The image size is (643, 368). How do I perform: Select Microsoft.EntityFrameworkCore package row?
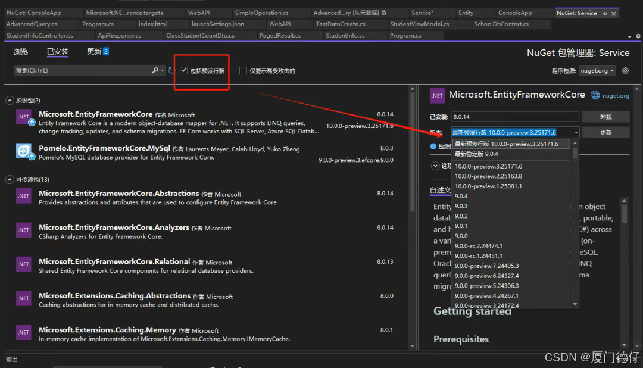tap(206, 122)
